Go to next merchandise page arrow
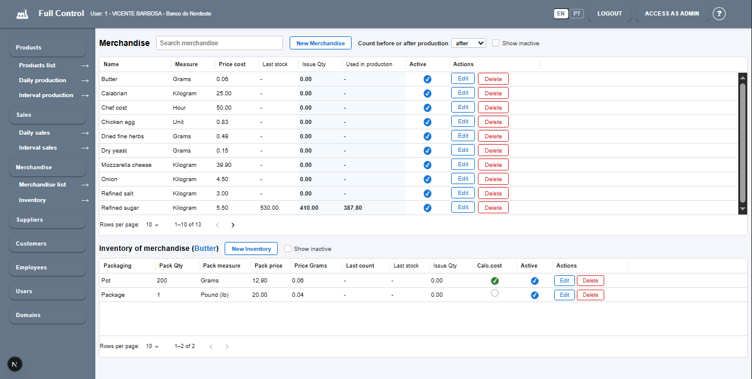Image resolution: width=752 pixels, height=379 pixels. tap(233, 225)
